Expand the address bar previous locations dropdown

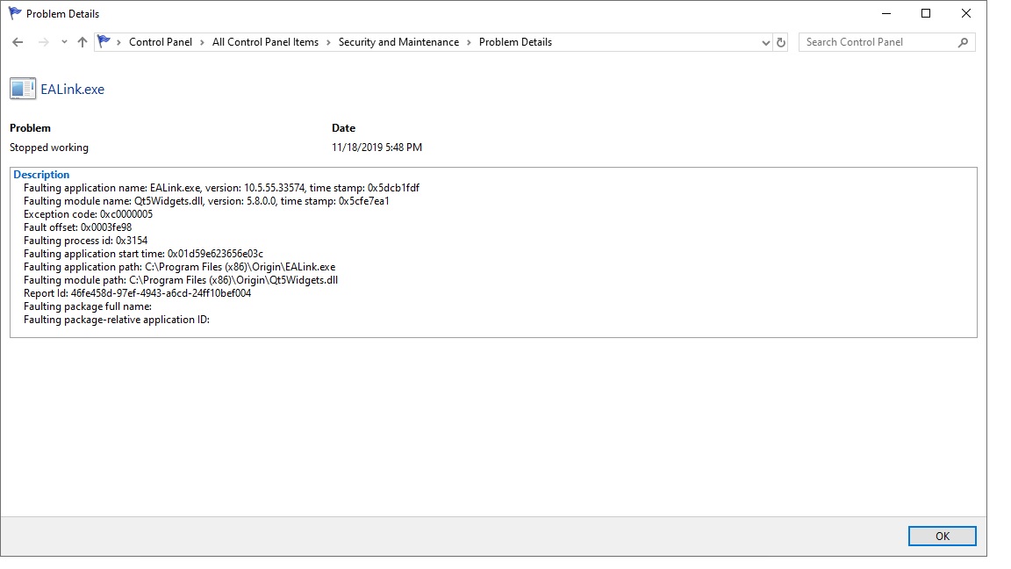pyautogui.click(x=765, y=42)
